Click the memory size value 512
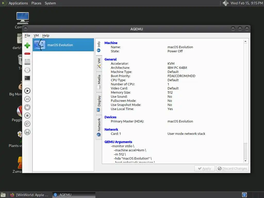 pyautogui.click(x=170, y=93)
